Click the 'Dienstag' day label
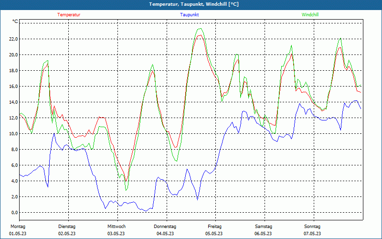This screenshot has height=239, width=382. tap(67, 227)
